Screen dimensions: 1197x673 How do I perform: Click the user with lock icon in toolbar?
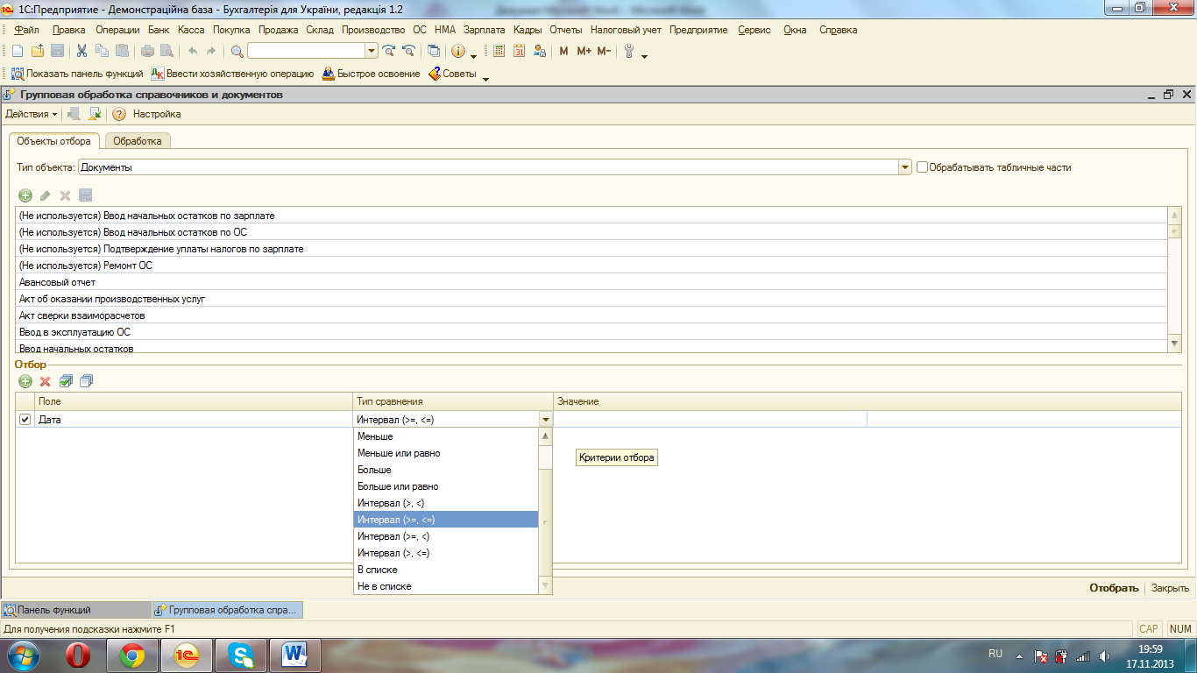tap(540, 51)
